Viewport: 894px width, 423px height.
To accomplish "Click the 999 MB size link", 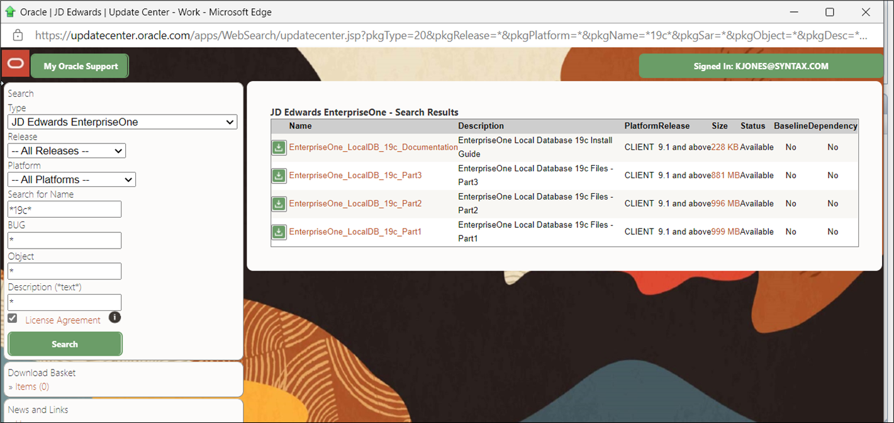I will (x=725, y=232).
